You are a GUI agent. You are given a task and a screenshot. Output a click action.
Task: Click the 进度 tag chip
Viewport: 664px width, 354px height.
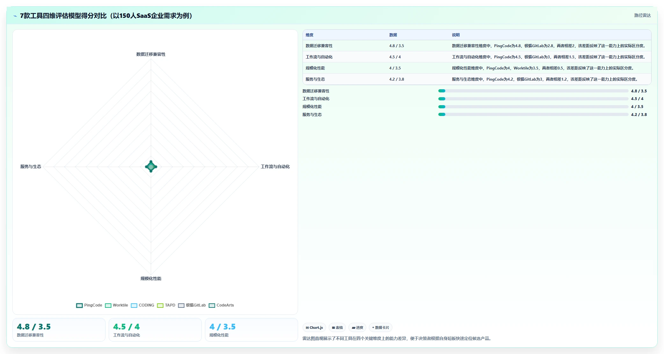(x=357, y=328)
